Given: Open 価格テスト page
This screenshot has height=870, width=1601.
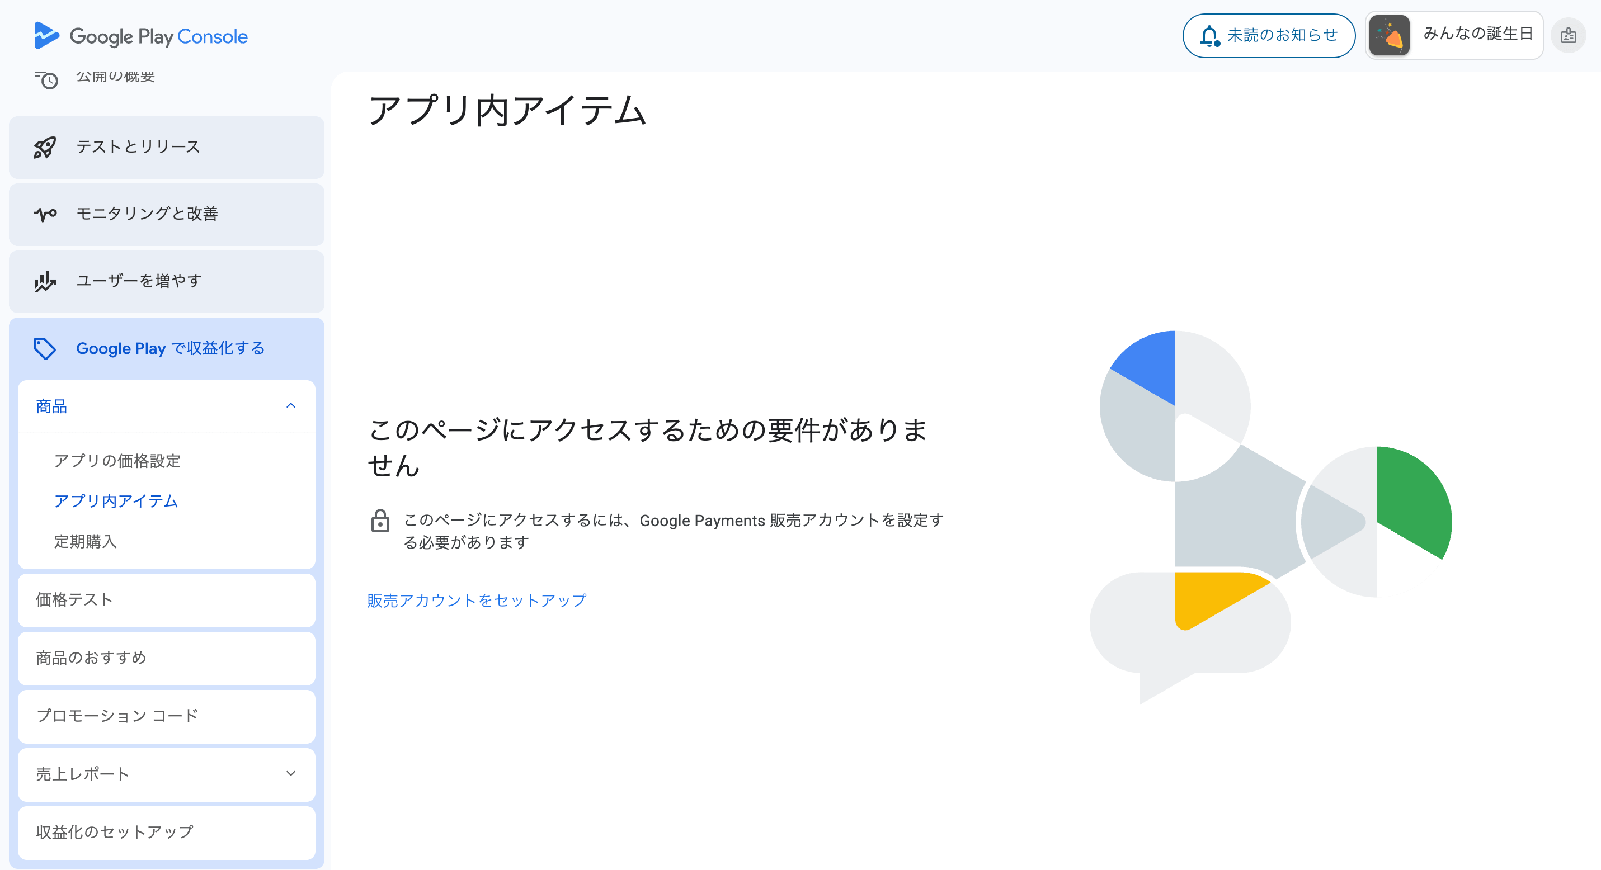Looking at the screenshot, I should [x=167, y=600].
